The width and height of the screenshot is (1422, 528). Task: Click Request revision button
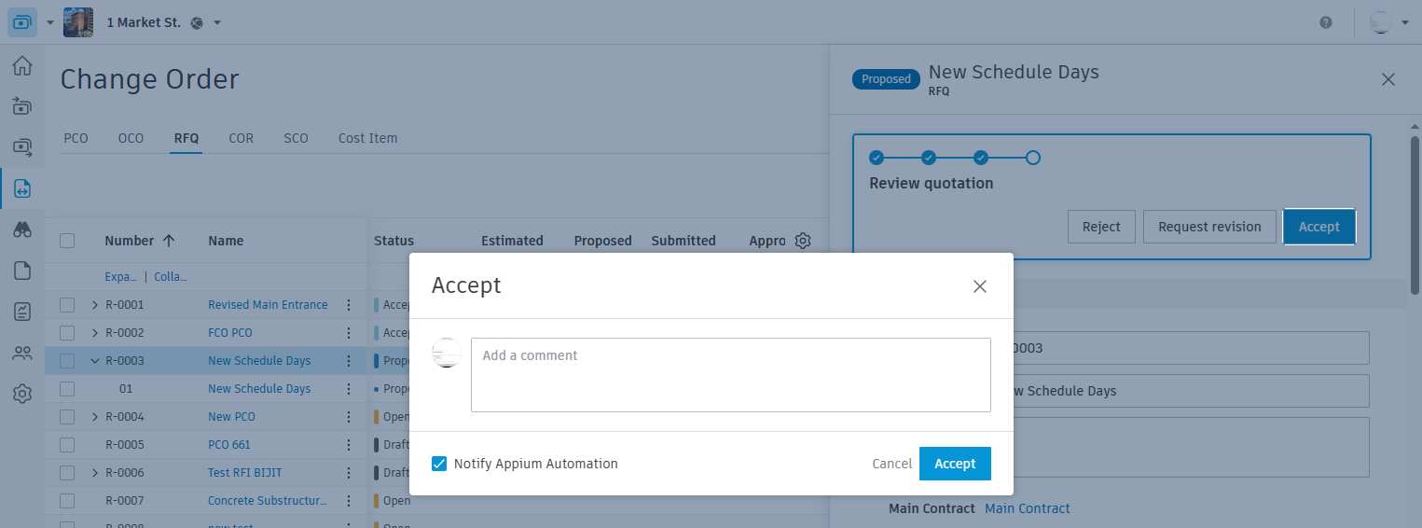click(1209, 227)
